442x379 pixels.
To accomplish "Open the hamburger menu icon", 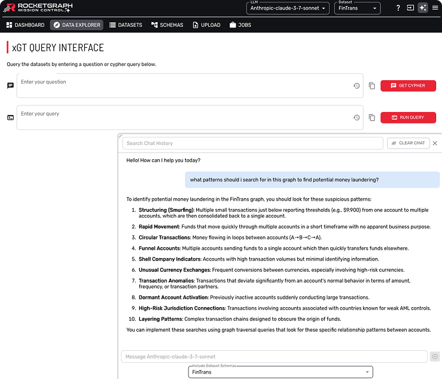I will [435, 8].
